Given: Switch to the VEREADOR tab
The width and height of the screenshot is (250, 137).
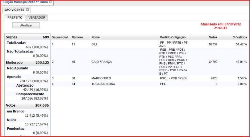Looking at the screenshot, I should [x=37, y=18].
